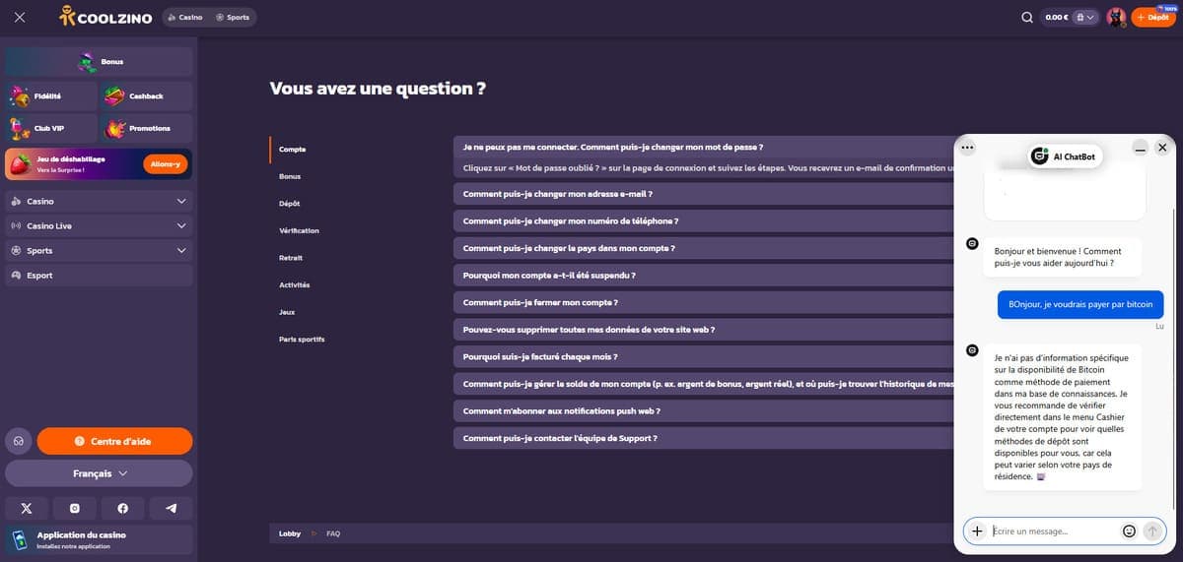Open the Fidélité tile
The width and height of the screenshot is (1183, 562).
point(50,95)
